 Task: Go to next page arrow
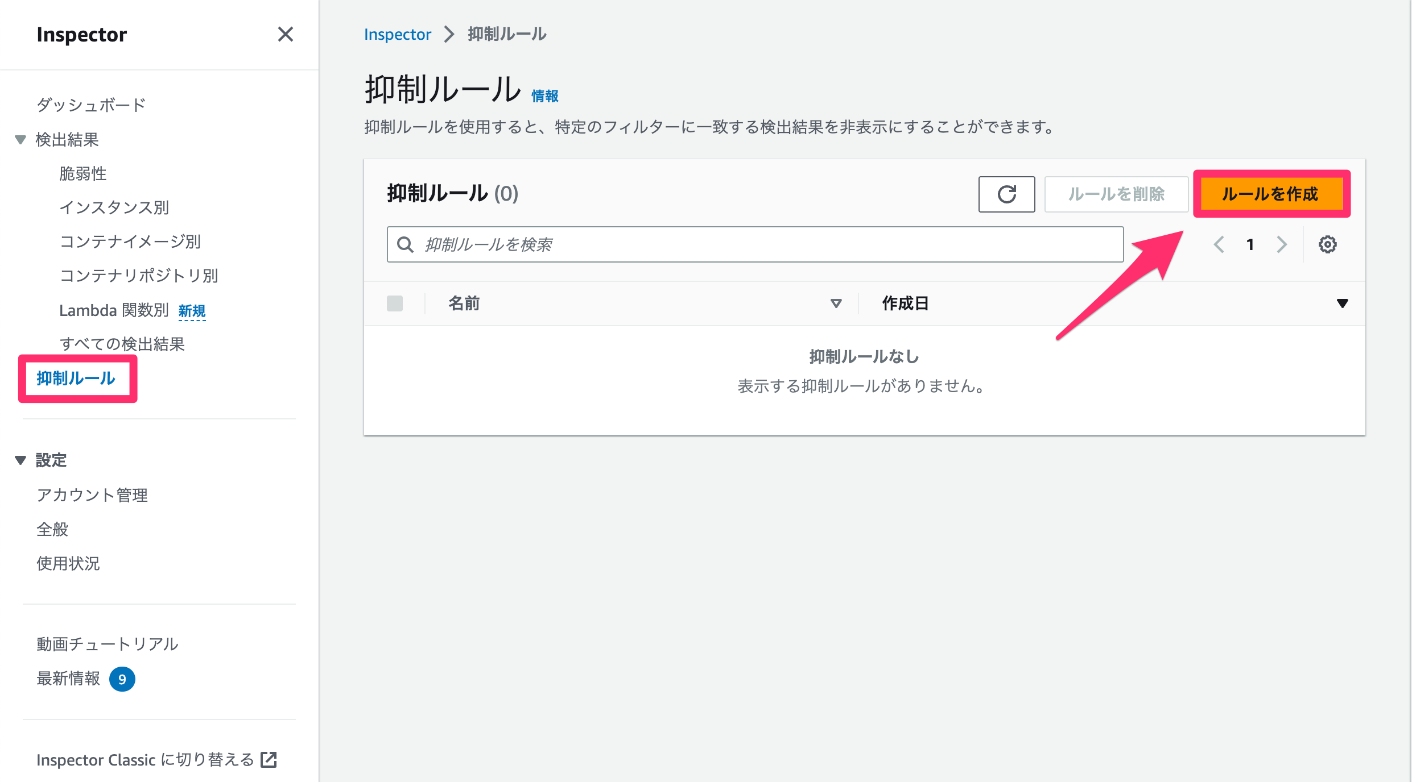click(x=1281, y=245)
